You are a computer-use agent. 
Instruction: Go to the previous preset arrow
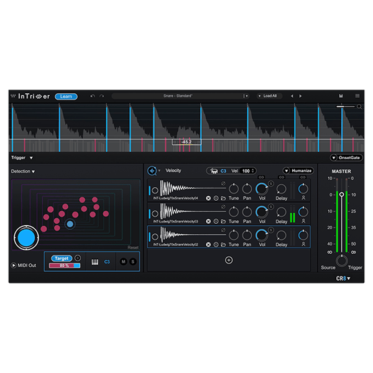(292, 96)
